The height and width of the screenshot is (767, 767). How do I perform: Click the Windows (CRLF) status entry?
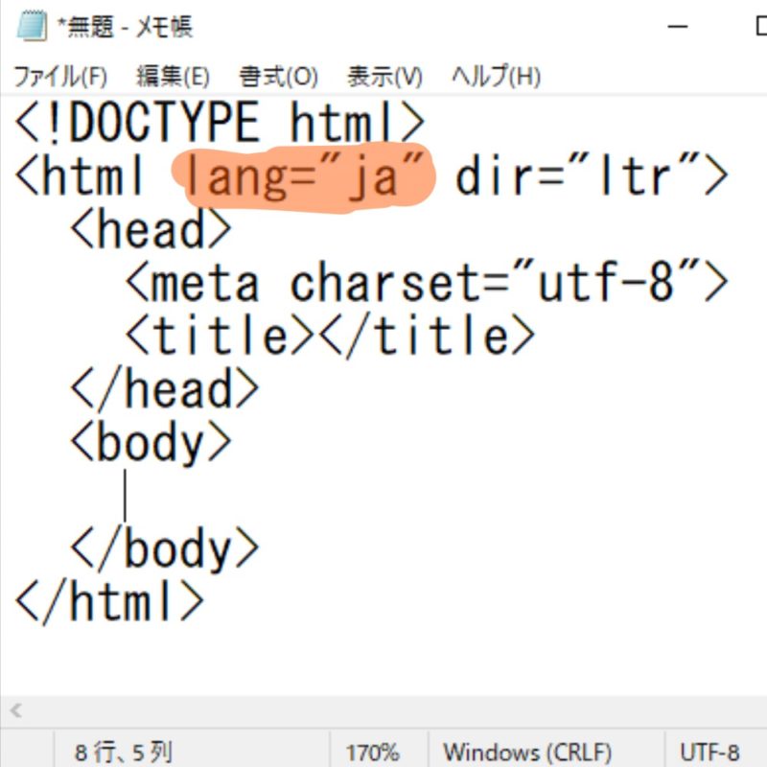[527, 752]
